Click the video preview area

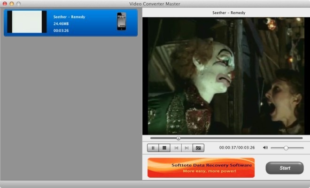click(226, 76)
